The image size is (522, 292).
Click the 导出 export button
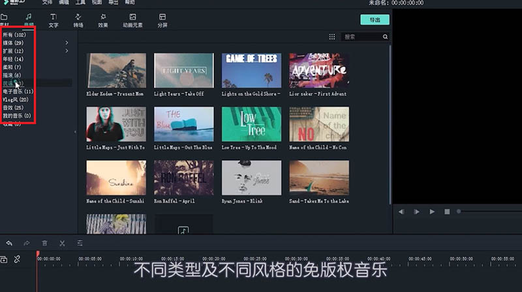[x=375, y=20]
